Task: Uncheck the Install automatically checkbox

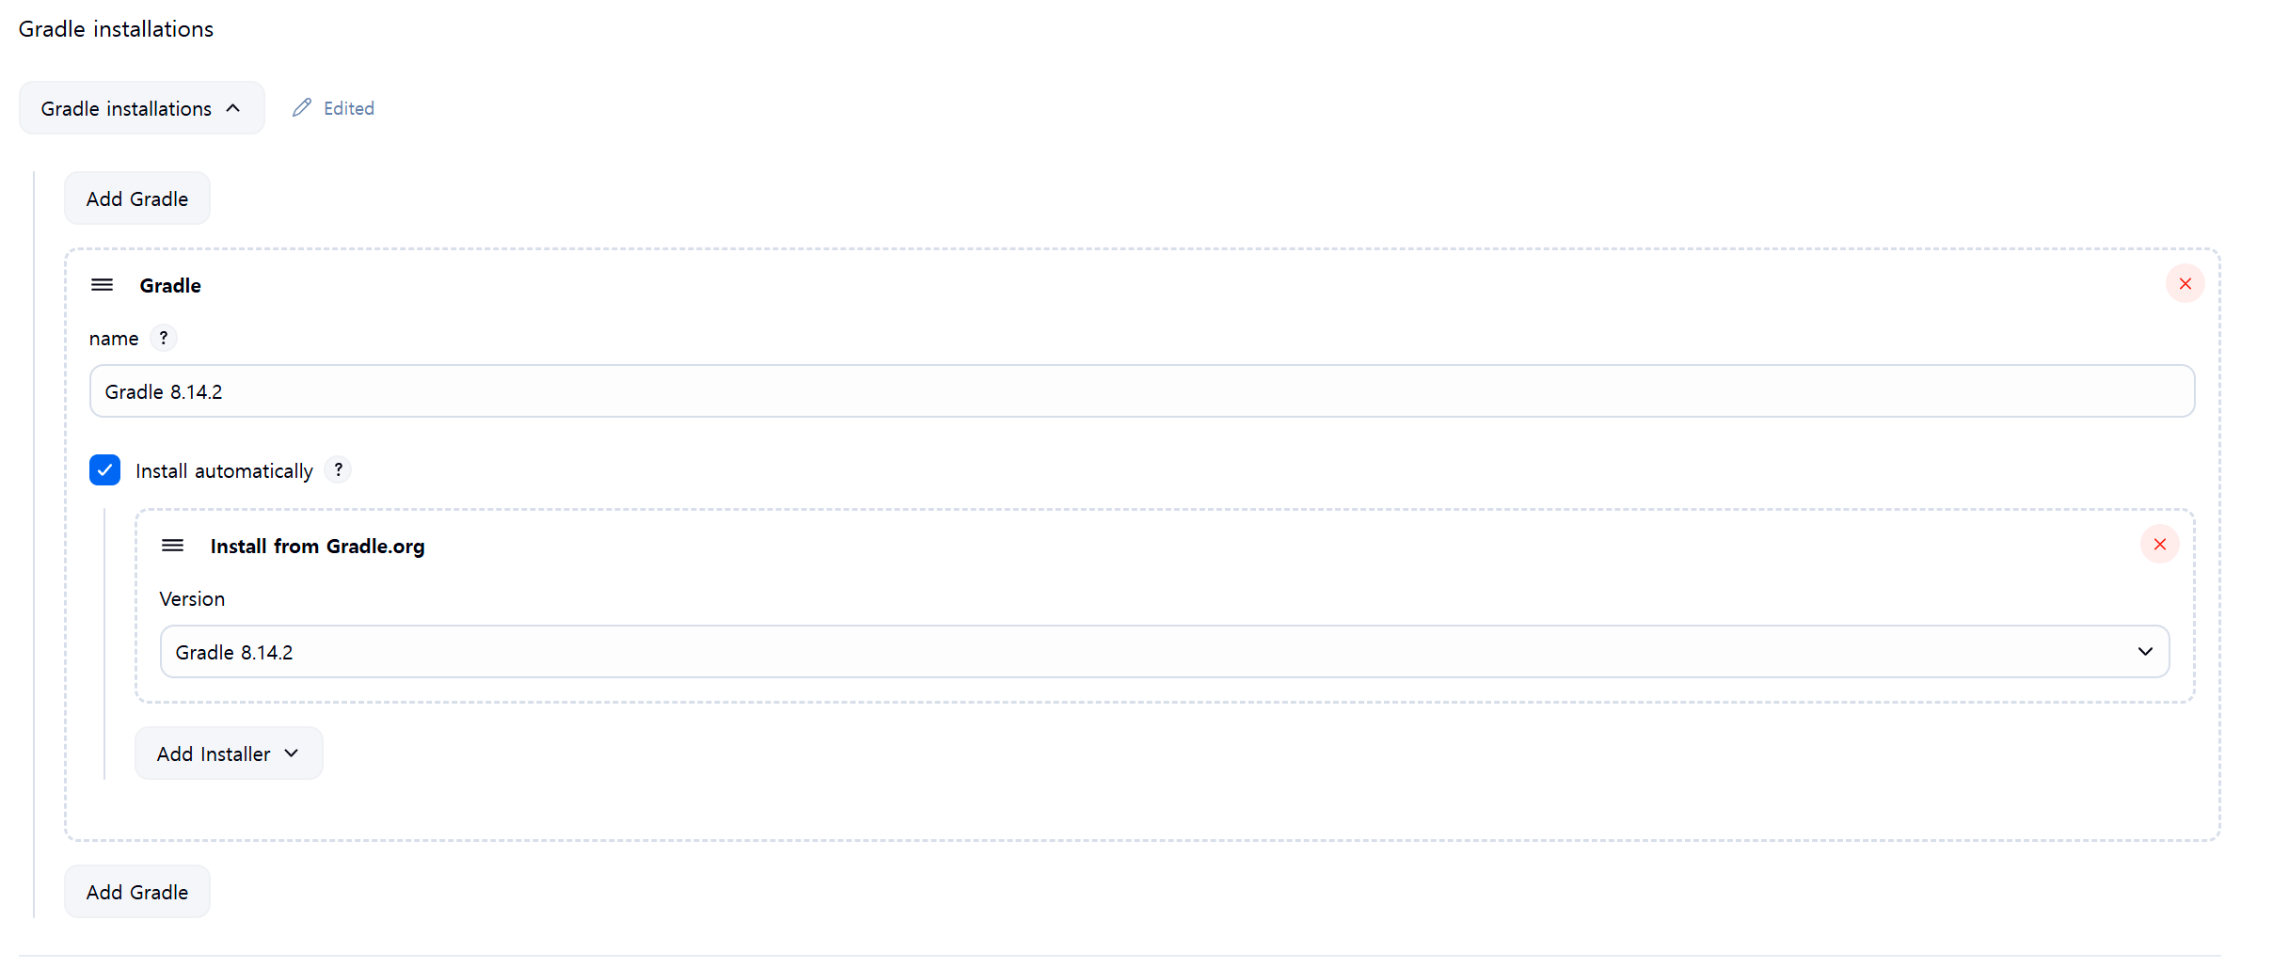Action: coord(104,469)
